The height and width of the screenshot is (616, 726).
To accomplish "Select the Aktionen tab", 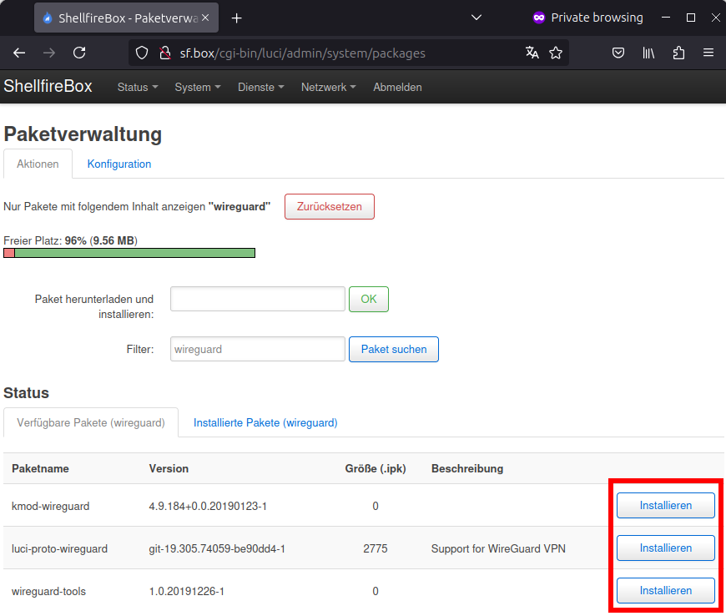I will 38,164.
